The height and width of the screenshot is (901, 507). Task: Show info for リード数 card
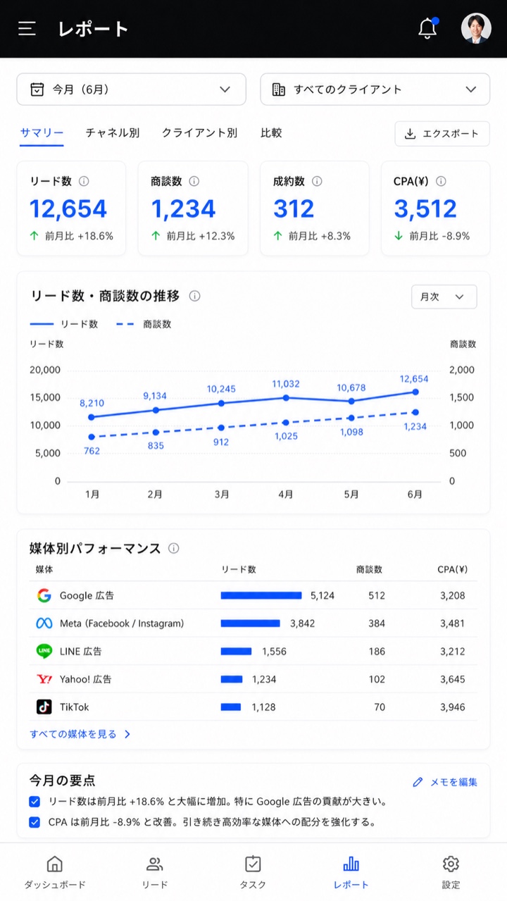pos(84,181)
